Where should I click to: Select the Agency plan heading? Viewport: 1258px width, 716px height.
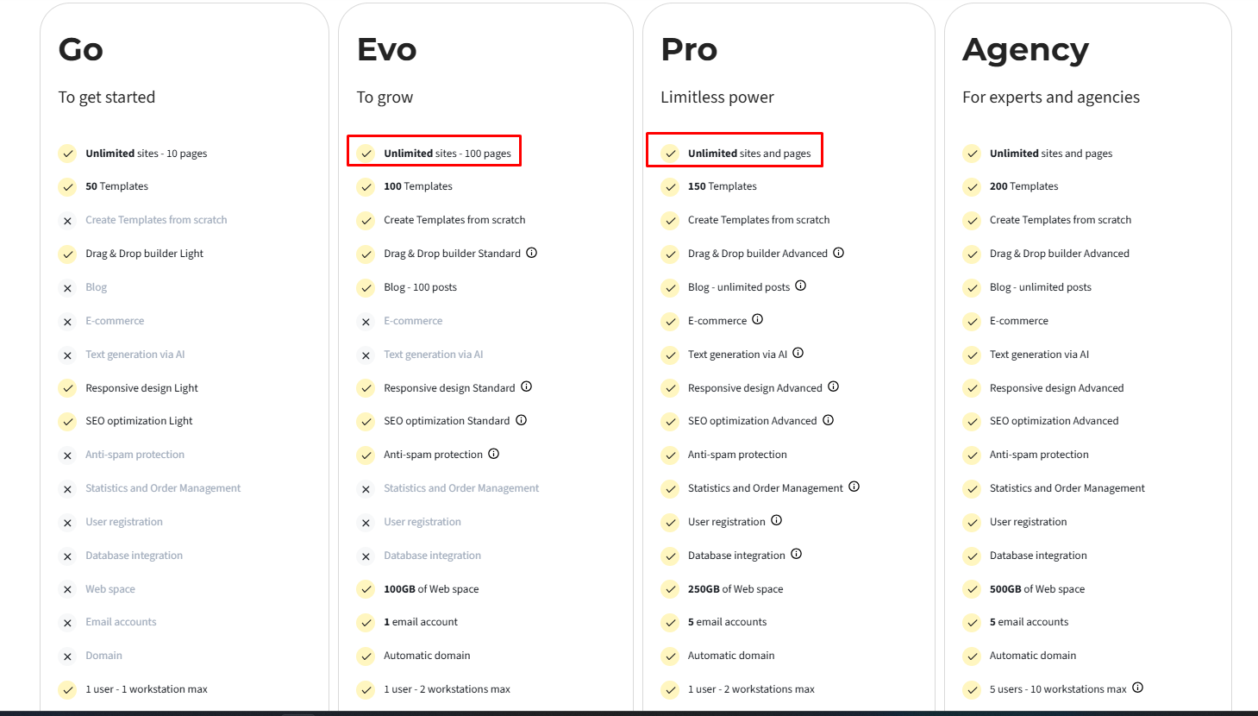click(x=1025, y=51)
